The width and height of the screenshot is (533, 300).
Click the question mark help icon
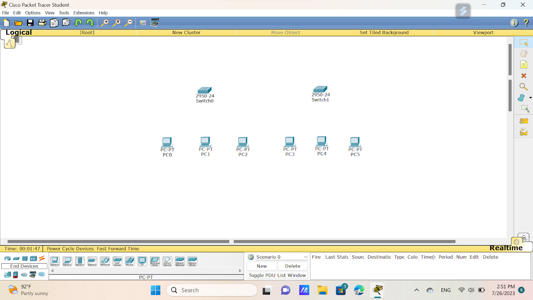(526, 23)
